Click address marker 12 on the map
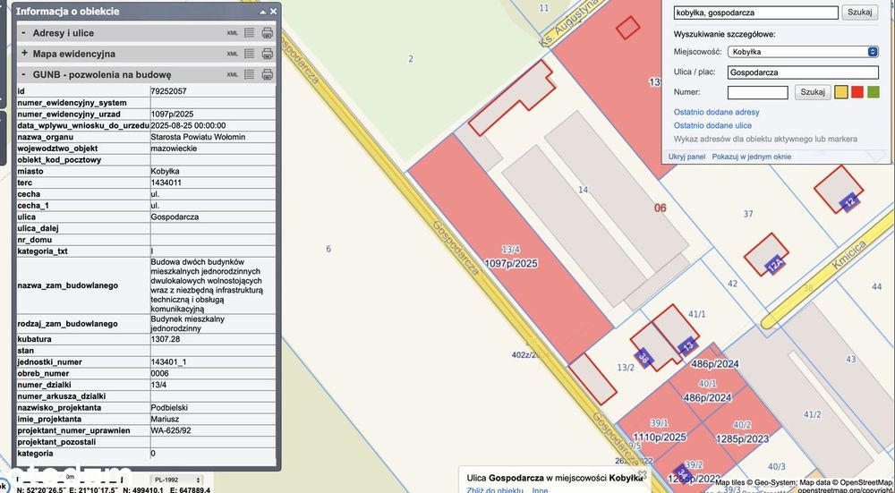The width and height of the screenshot is (895, 493). click(850, 200)
